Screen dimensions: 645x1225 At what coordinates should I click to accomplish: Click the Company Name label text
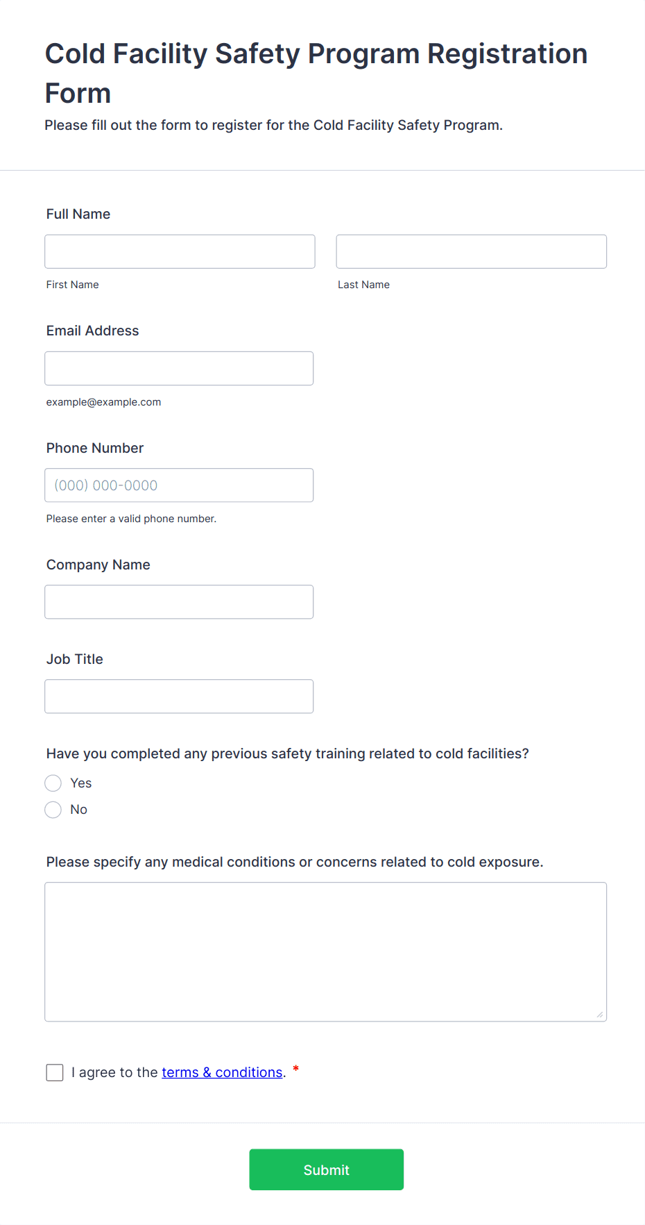tap(98, 565)
